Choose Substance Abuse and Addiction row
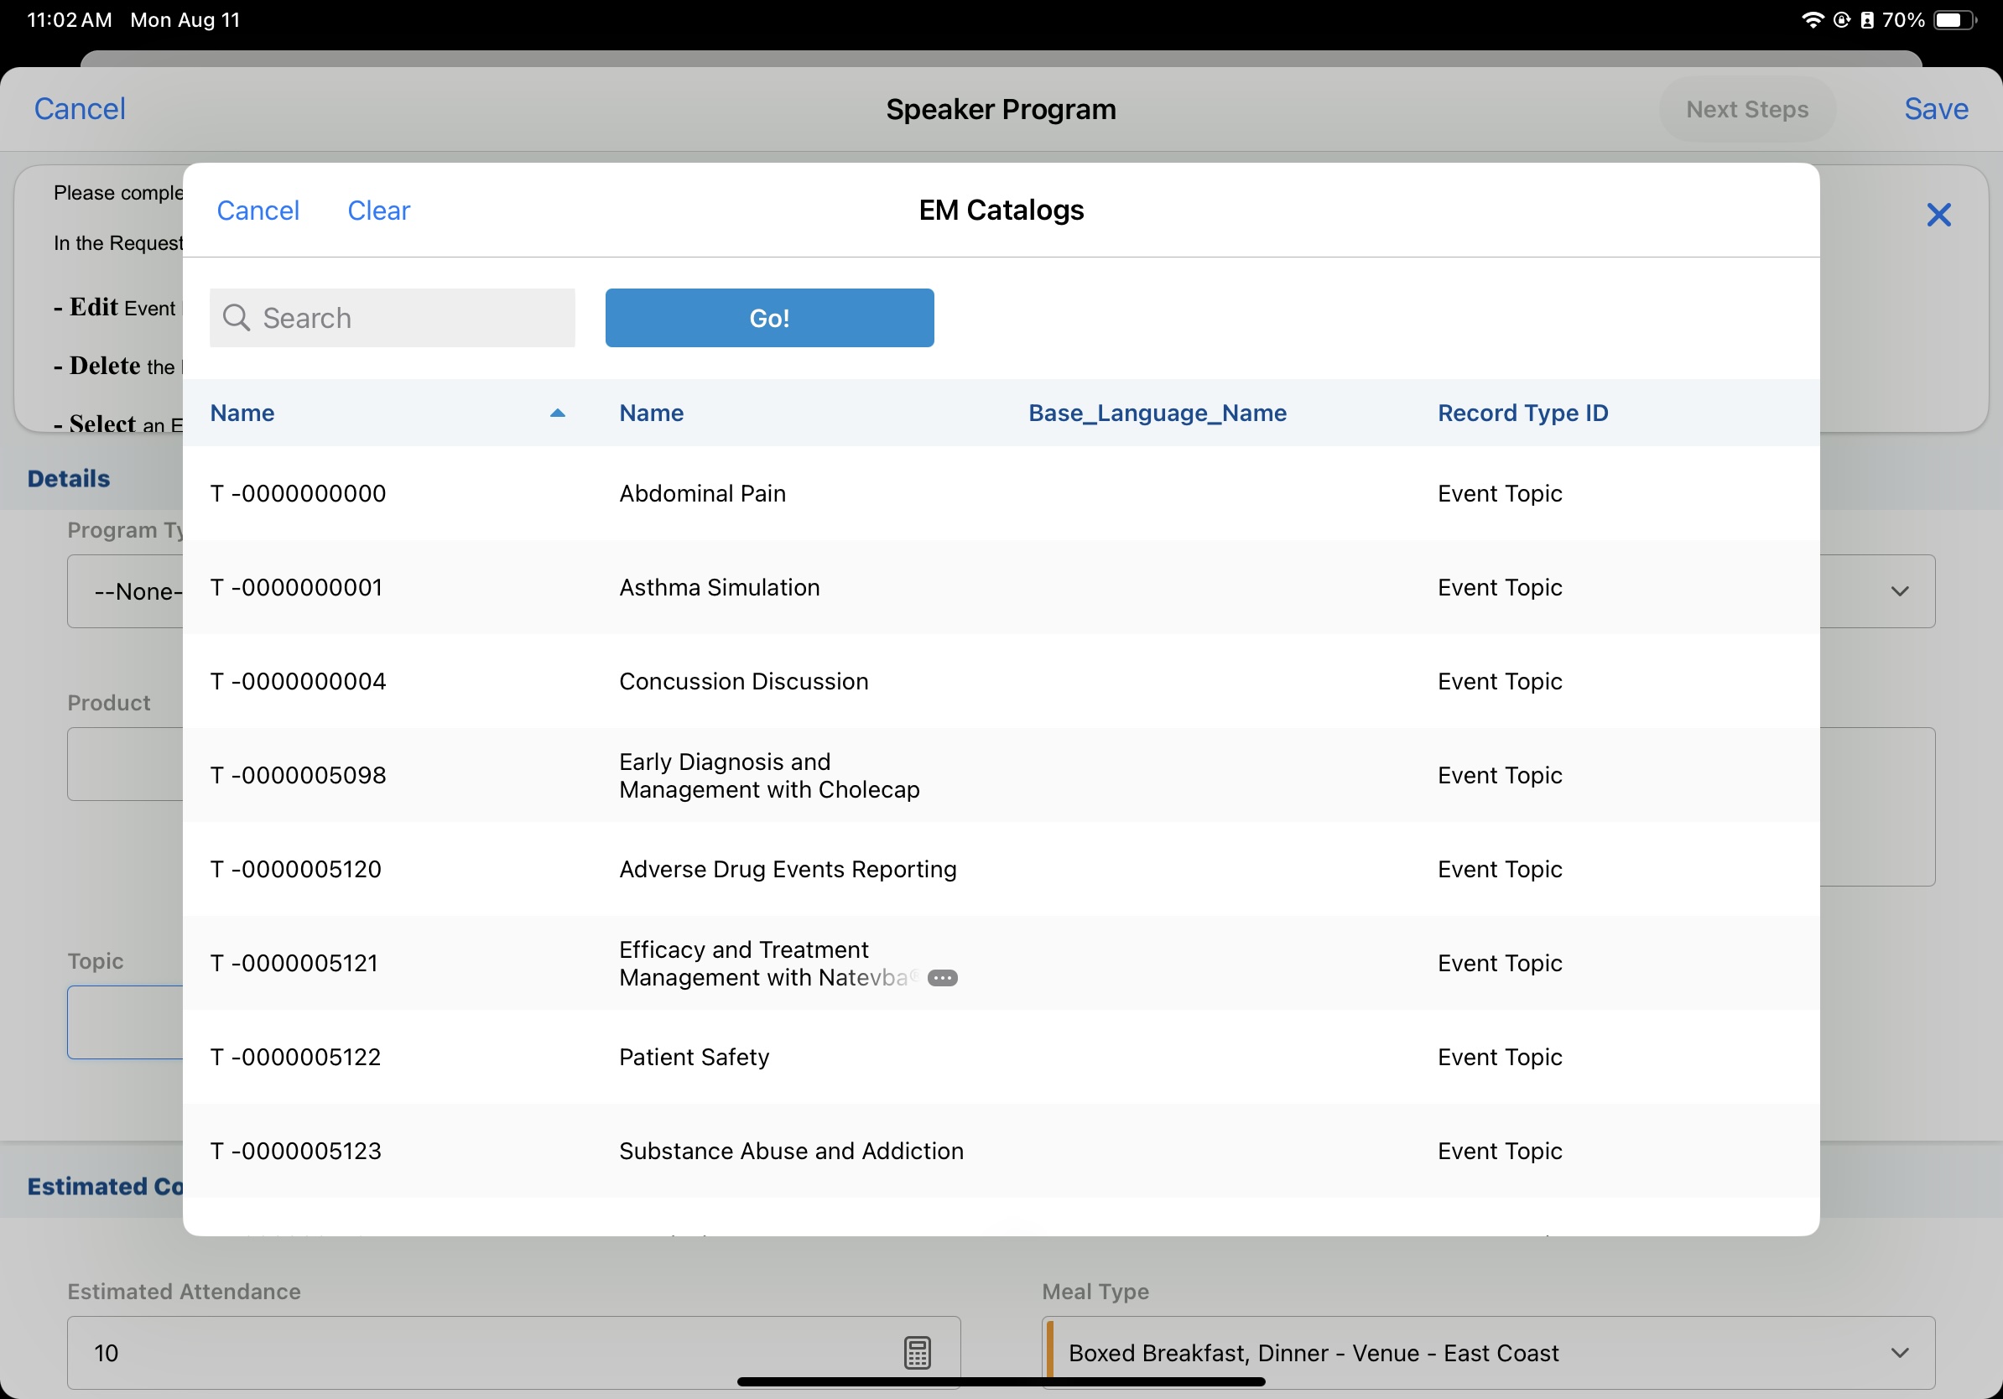 coord(790,1151)
